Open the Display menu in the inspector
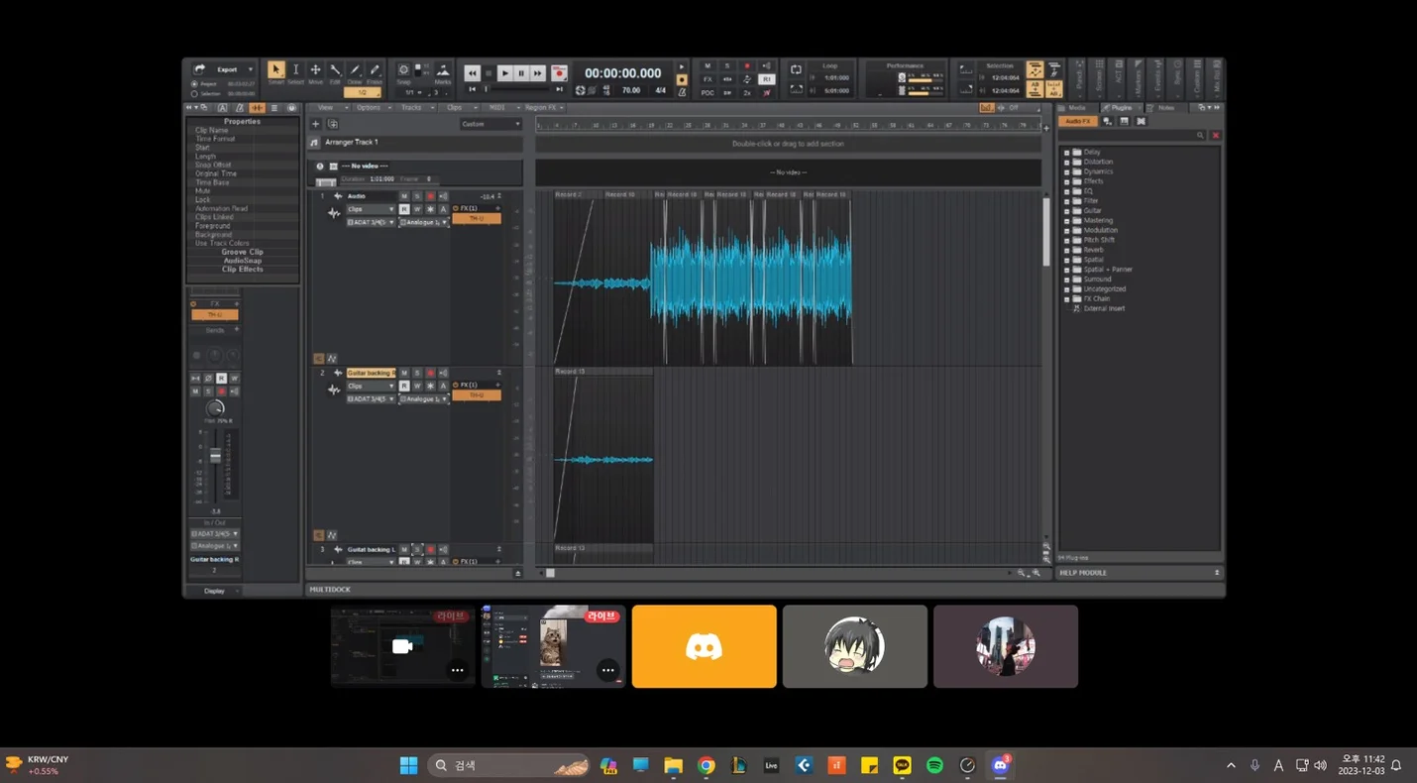The image size is (1417, 783). (214, 591)
